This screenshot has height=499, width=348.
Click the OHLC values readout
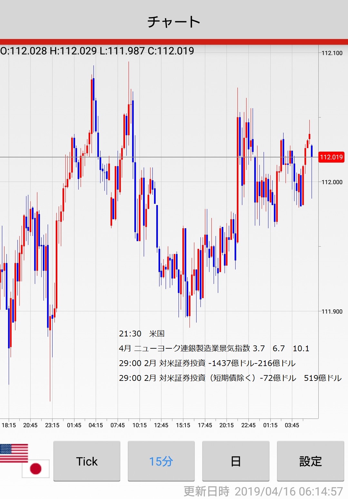pyautogui.click(x=97, y=51)
